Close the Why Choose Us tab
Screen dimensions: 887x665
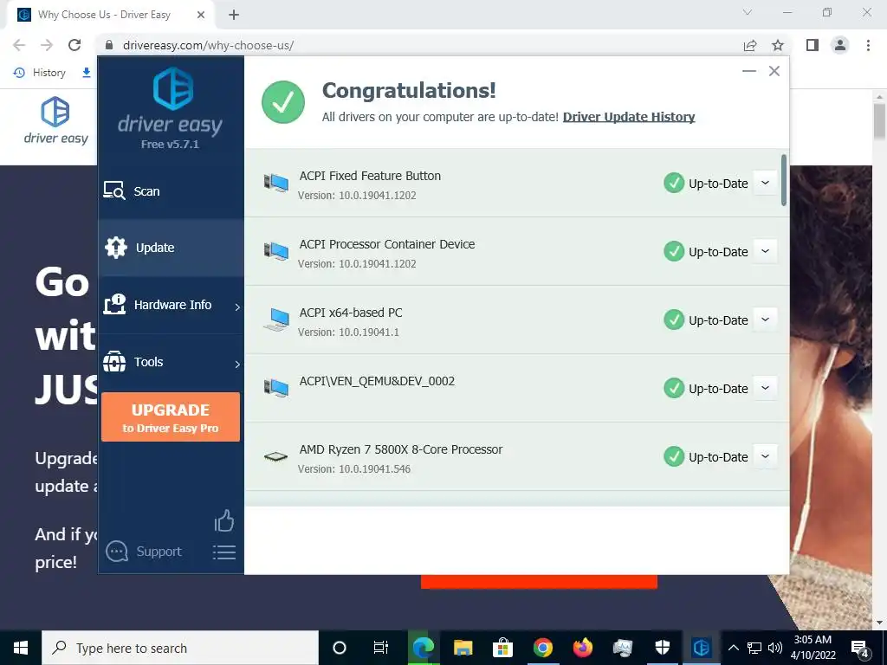coord(201,15)
